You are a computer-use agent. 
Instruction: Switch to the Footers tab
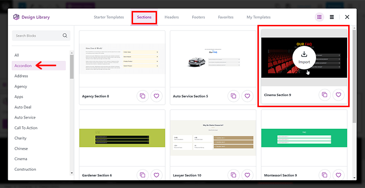[x=198, y=17]
